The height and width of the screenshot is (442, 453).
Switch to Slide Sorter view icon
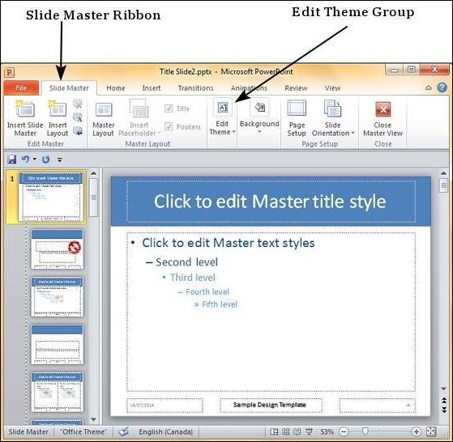pos(285,431)
